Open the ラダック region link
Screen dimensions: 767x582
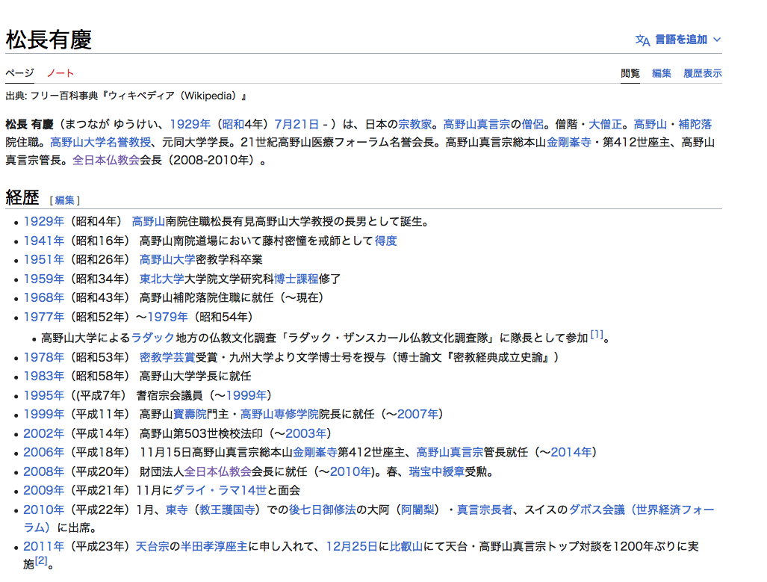pyautogui.click(x=153, y=338)
